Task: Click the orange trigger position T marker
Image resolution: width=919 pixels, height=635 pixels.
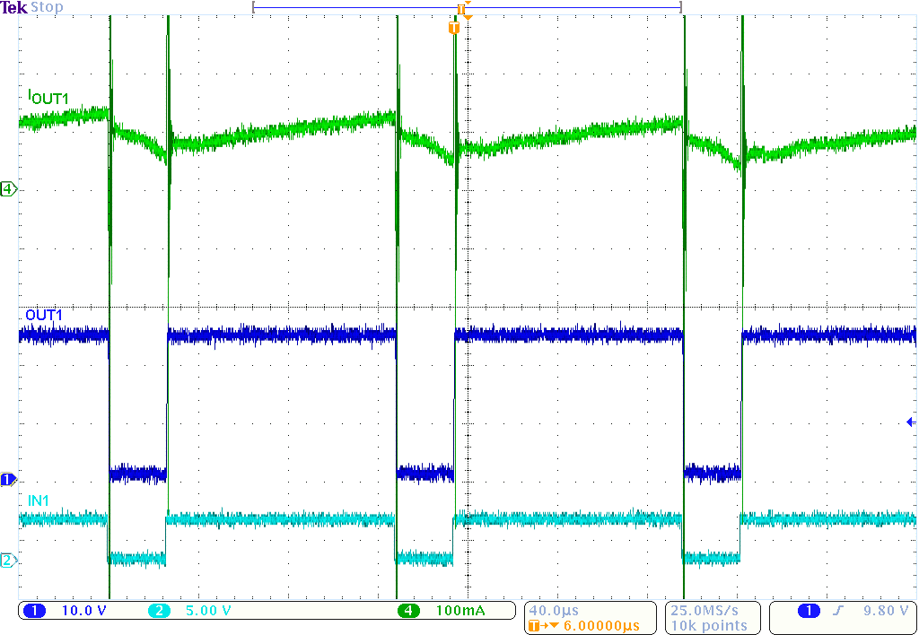Action: (x=454, y=28)
